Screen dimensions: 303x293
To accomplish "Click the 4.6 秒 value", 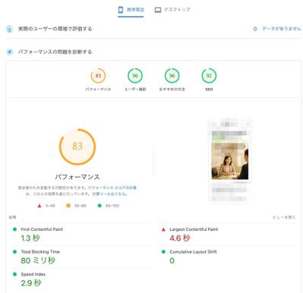I will 180,238.
